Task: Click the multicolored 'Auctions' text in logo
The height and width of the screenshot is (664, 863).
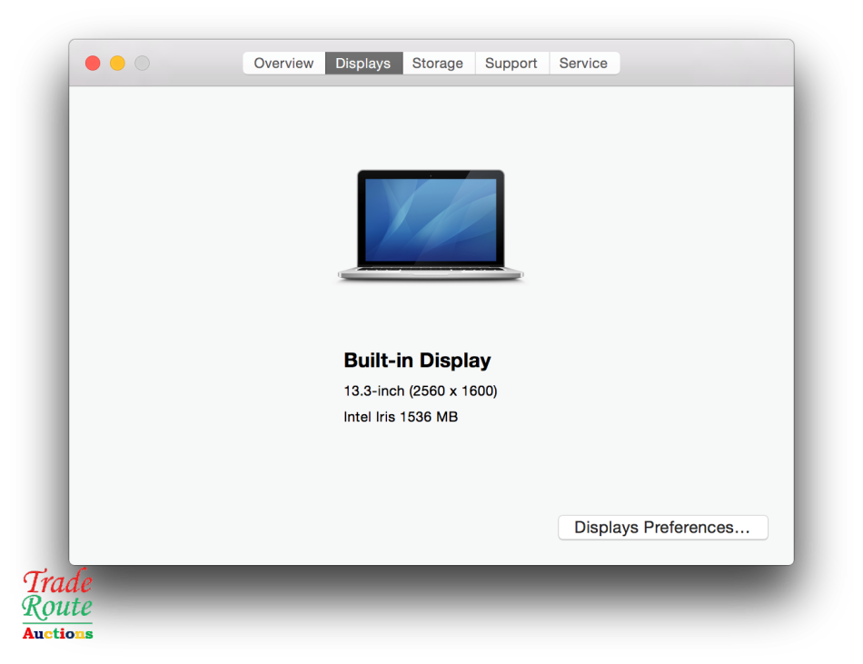Action: pyautogui.click(x=56, y=632)
